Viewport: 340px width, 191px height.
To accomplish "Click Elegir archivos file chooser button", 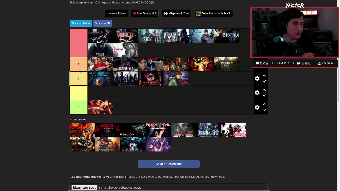I will tap(84, 188).
